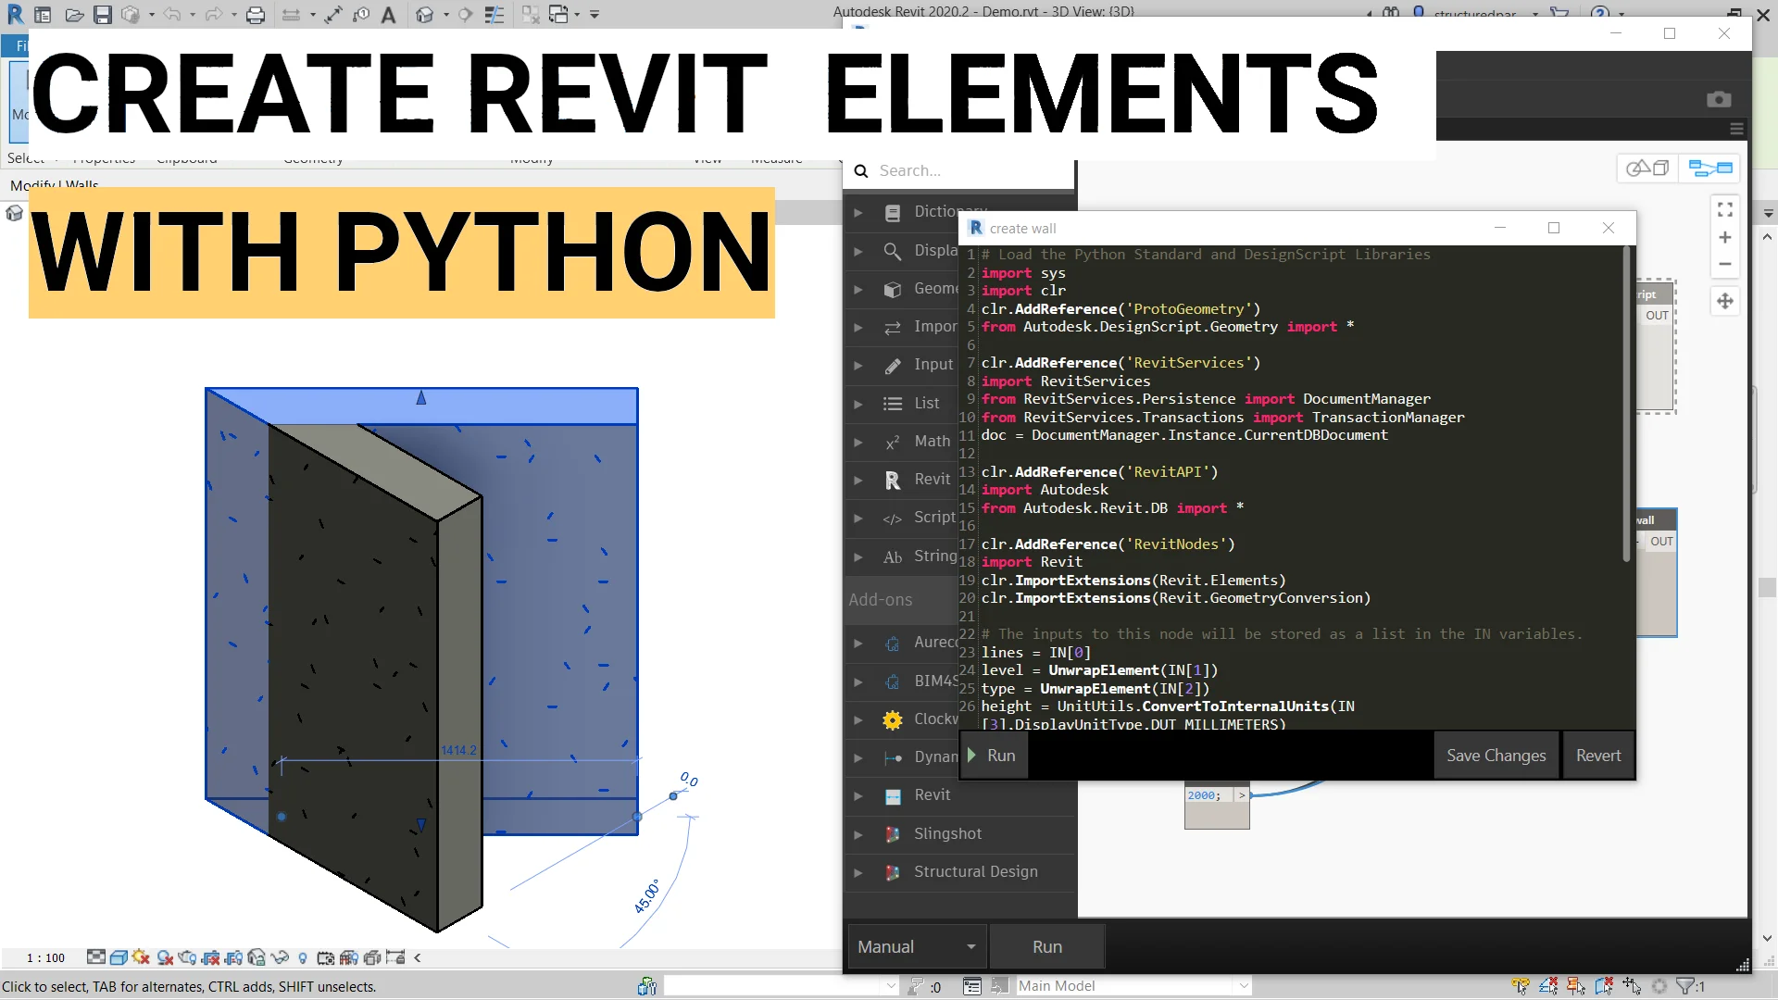Toggle the 3D background preview navigation button

(x=1647, y=169)
